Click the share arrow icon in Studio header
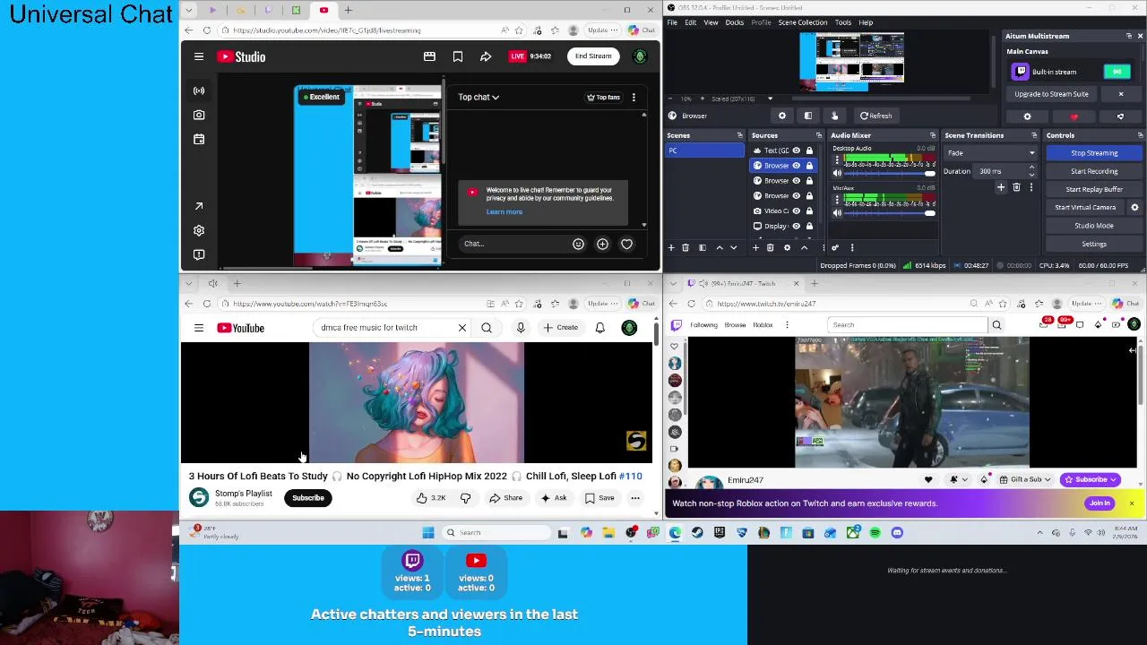1147x645 pixels. click(486, 56)
